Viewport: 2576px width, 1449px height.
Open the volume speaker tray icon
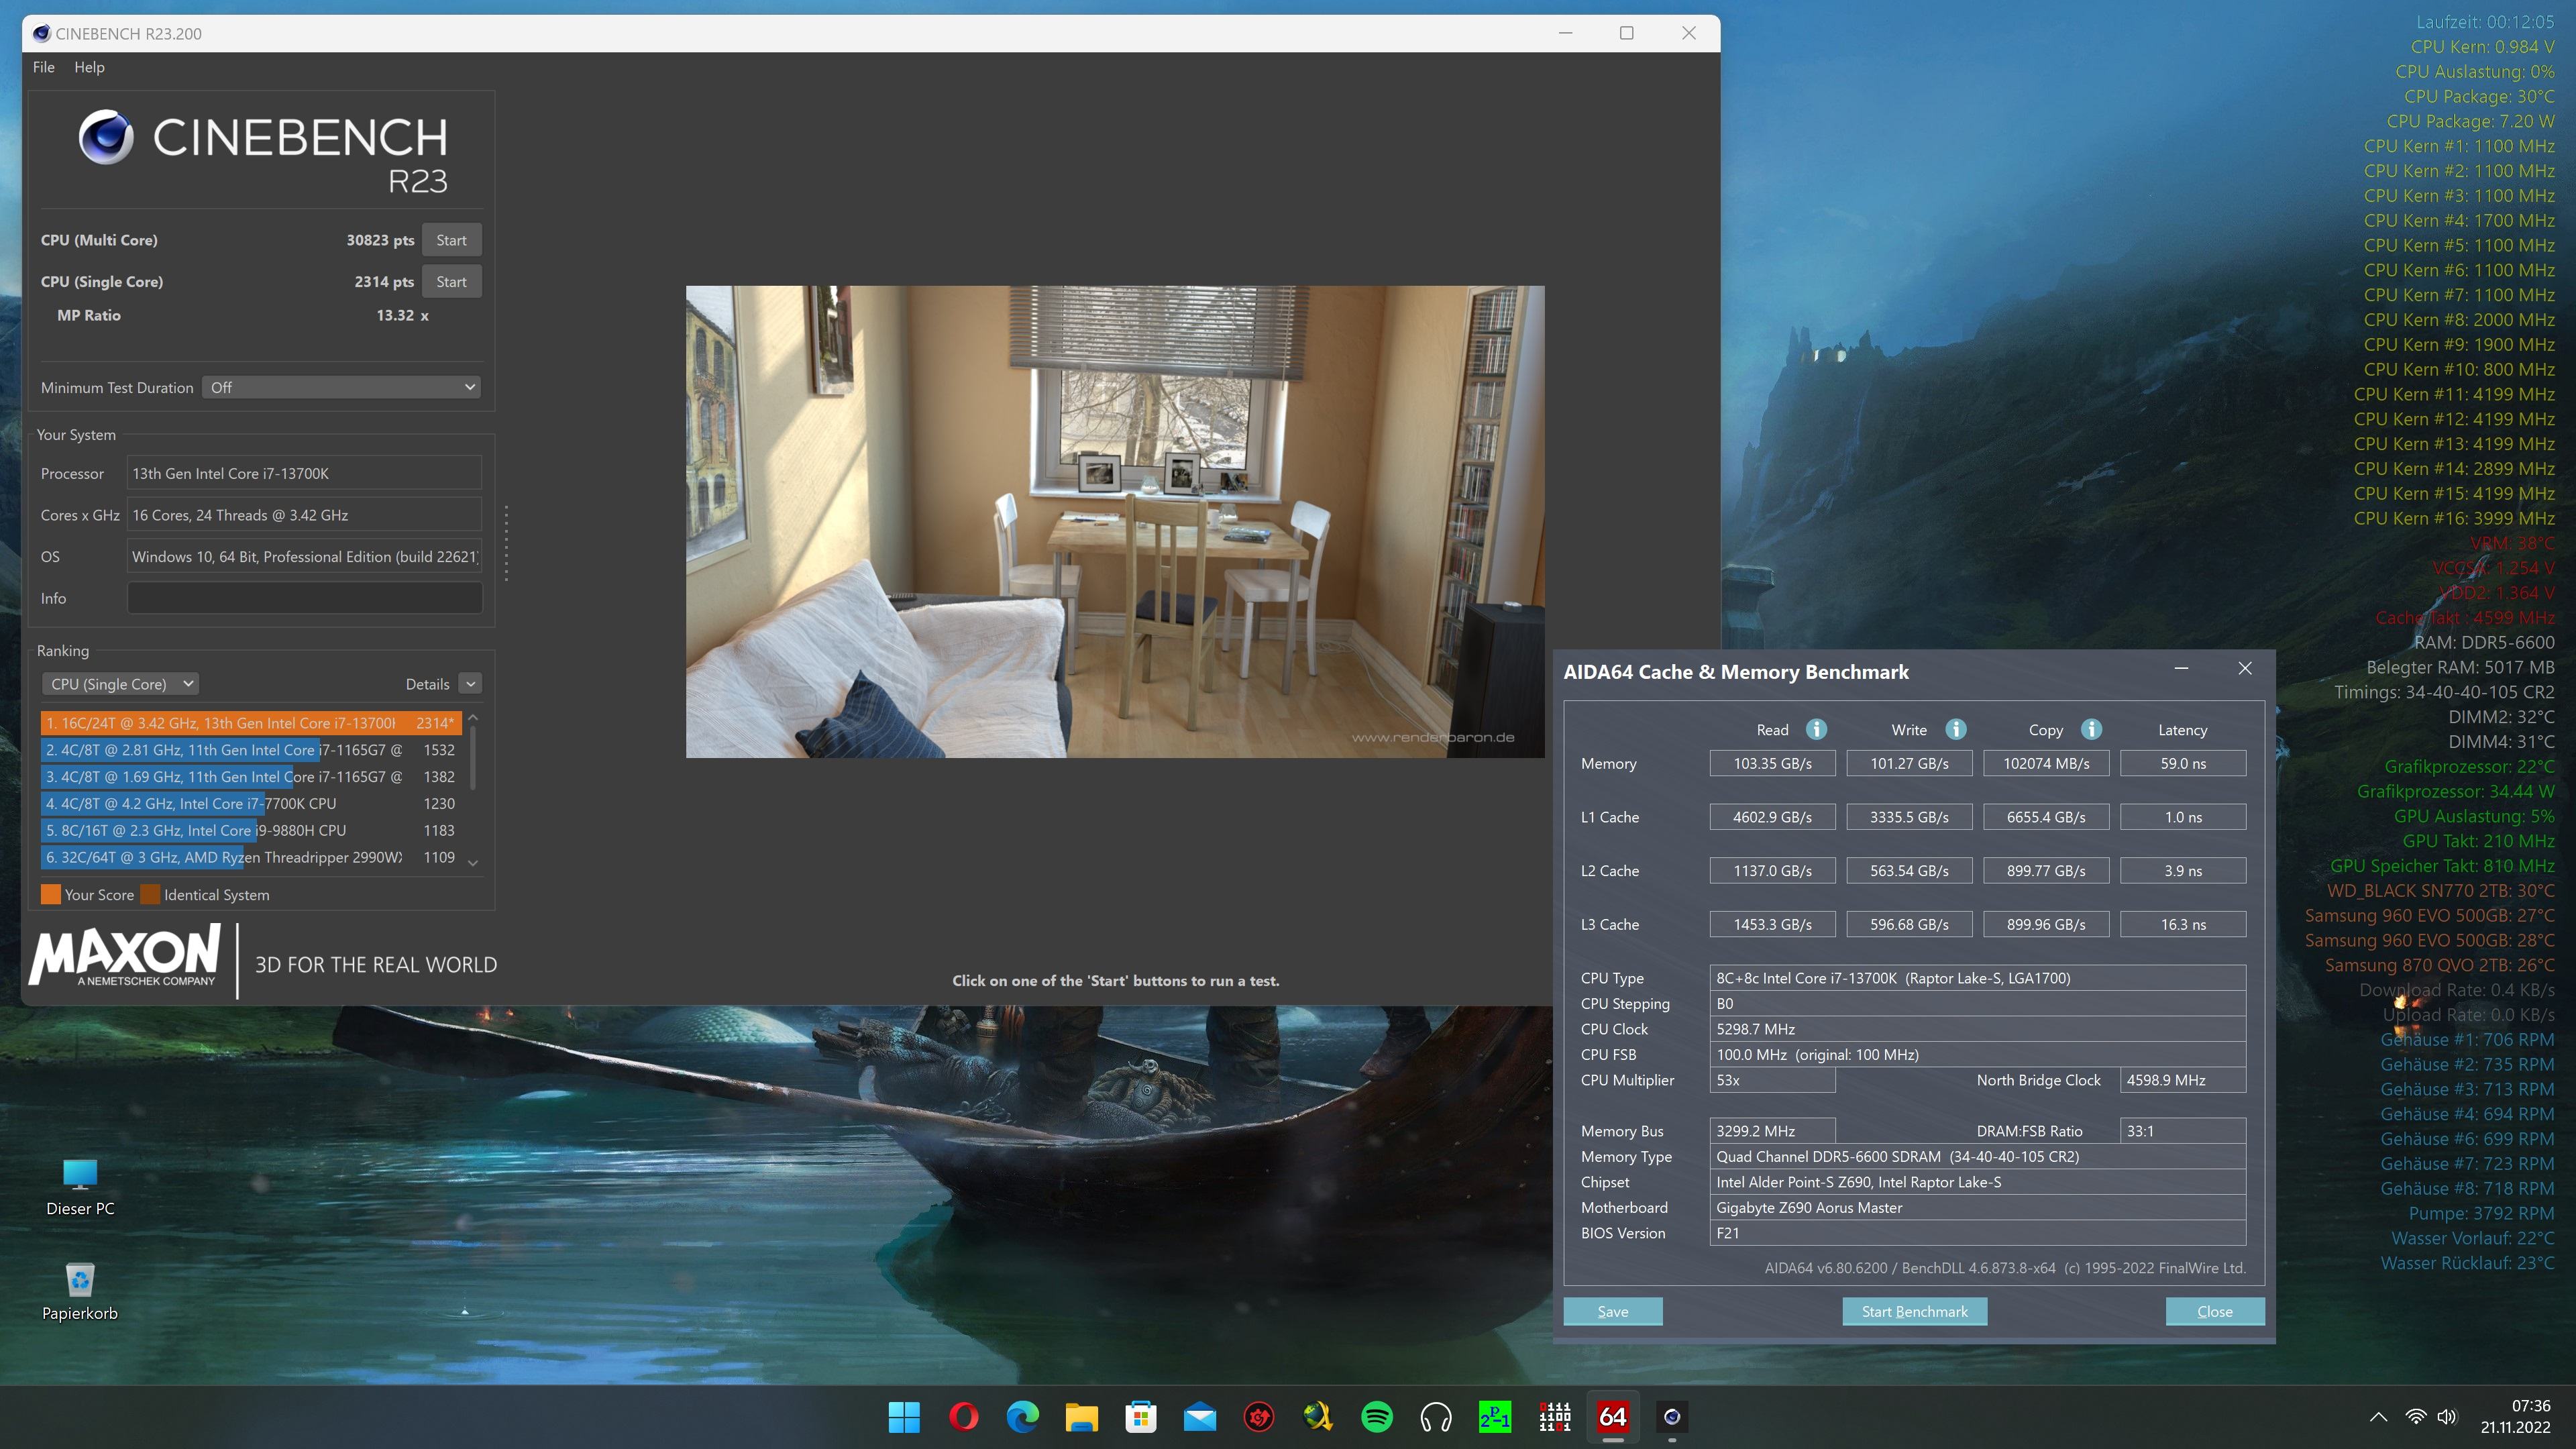tap(2447, 1416)
